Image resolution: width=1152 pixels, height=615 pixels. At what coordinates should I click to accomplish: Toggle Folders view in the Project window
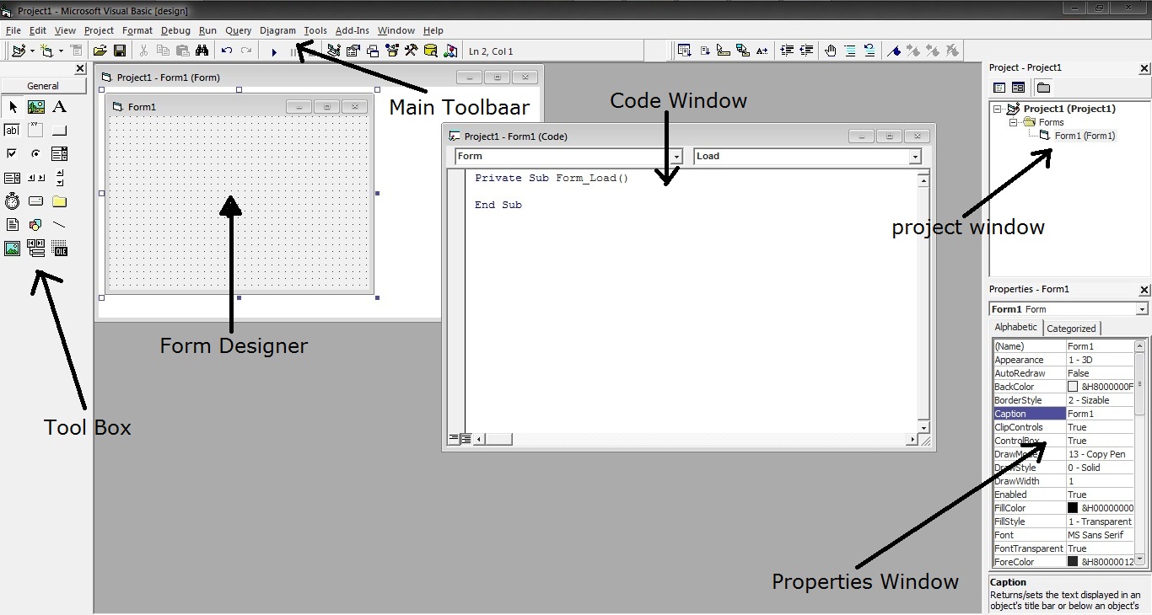pyautogui.click(x=1042, y=87)
